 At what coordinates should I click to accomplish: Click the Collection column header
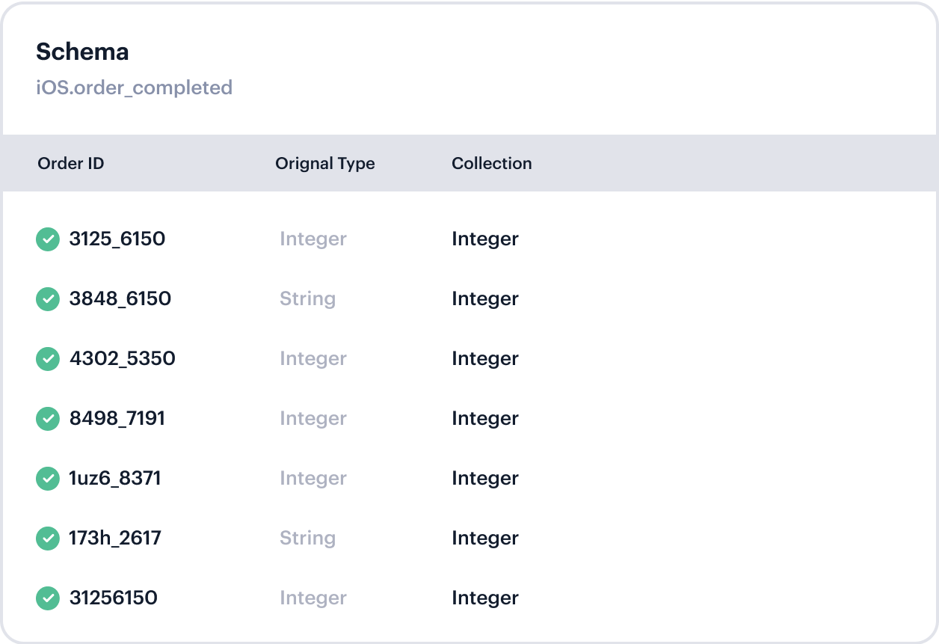click(492, 163)
